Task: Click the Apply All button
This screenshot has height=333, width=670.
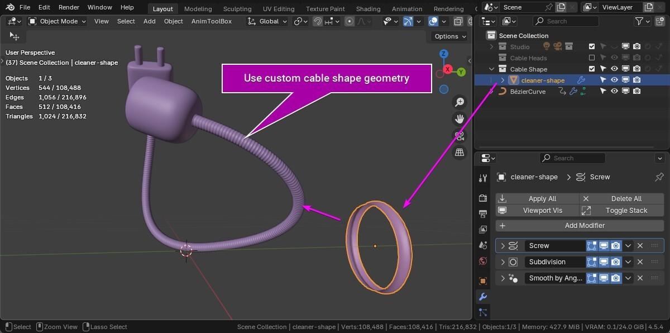Action: click(x=537, y=199)
